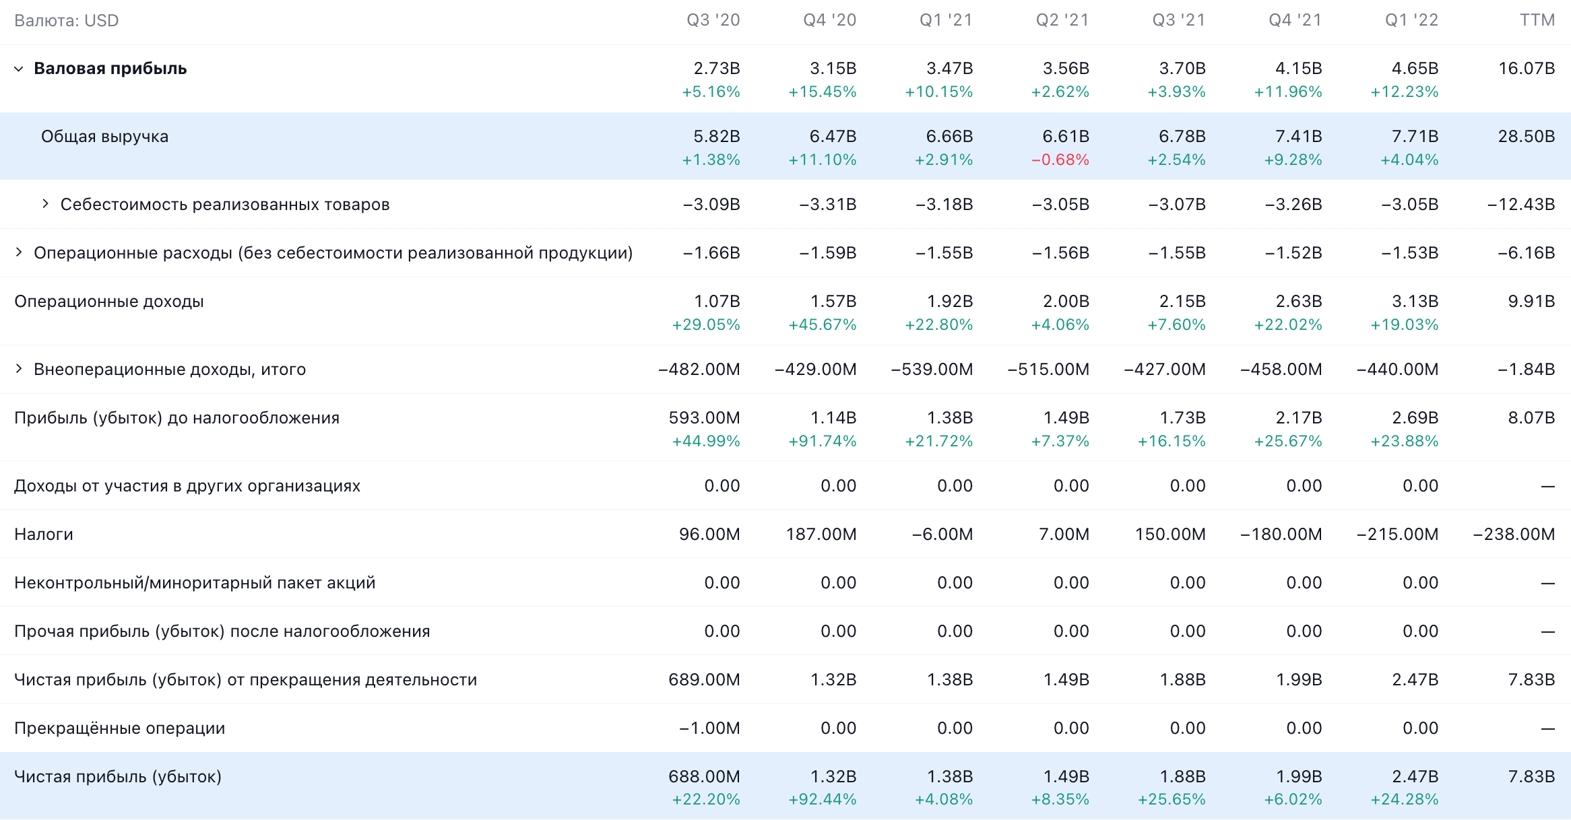Click the Q1 '21 column header
This screenshot has width=1571, height=820.
point(947,20)
